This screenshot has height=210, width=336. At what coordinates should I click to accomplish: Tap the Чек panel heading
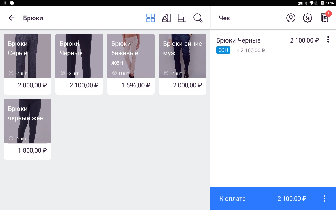(224, 18)
